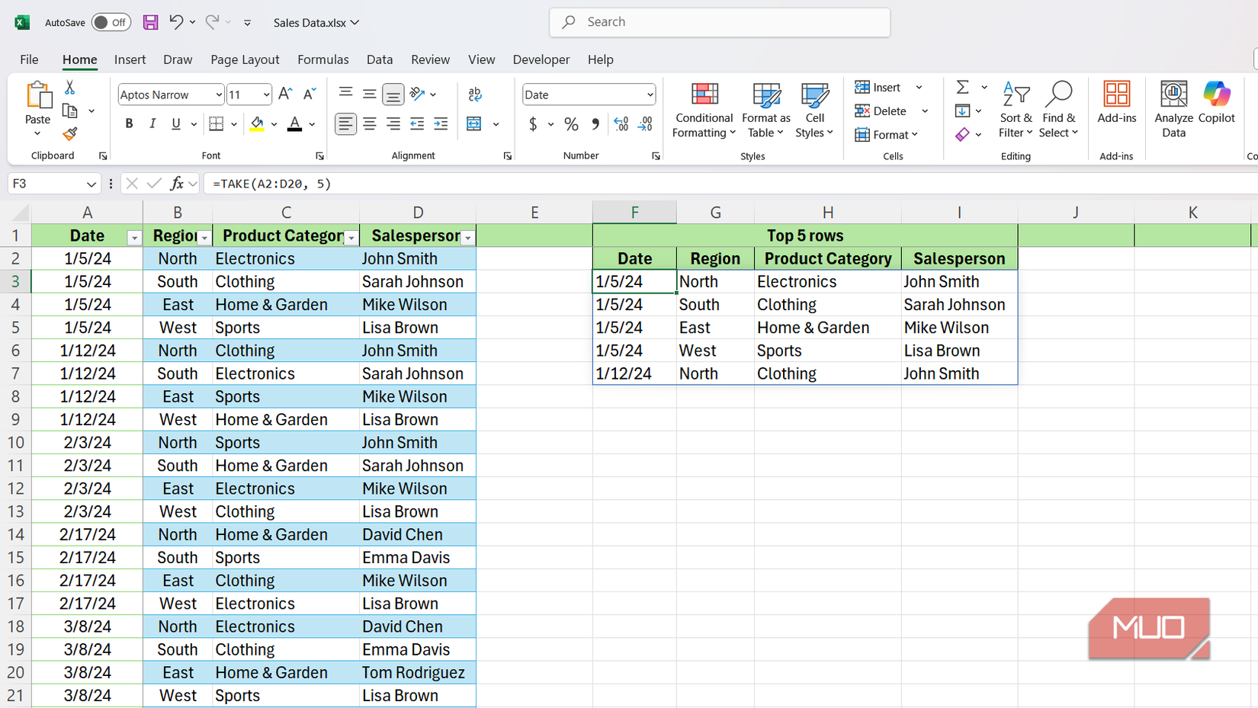Click Insert Function fx button
Image resolution: width=1258 pixels, height=708 pixels.
click(177, 184)
